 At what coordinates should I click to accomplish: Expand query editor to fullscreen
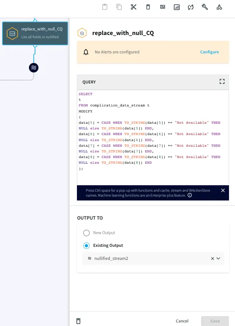coord(222,82)
